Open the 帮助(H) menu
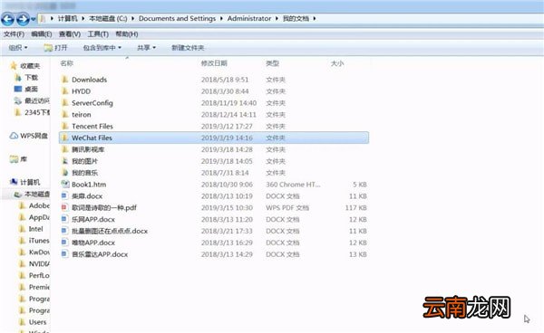Screen dimensions: 544x333 coord(127,34)
